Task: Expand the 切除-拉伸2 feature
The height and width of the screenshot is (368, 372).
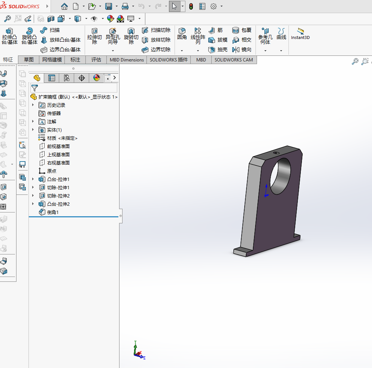Action: 33,196
